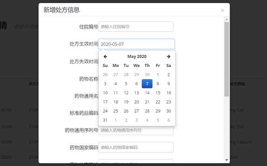
Task: Choose May 11 in the calendar
Action: (x=116, y=93)
